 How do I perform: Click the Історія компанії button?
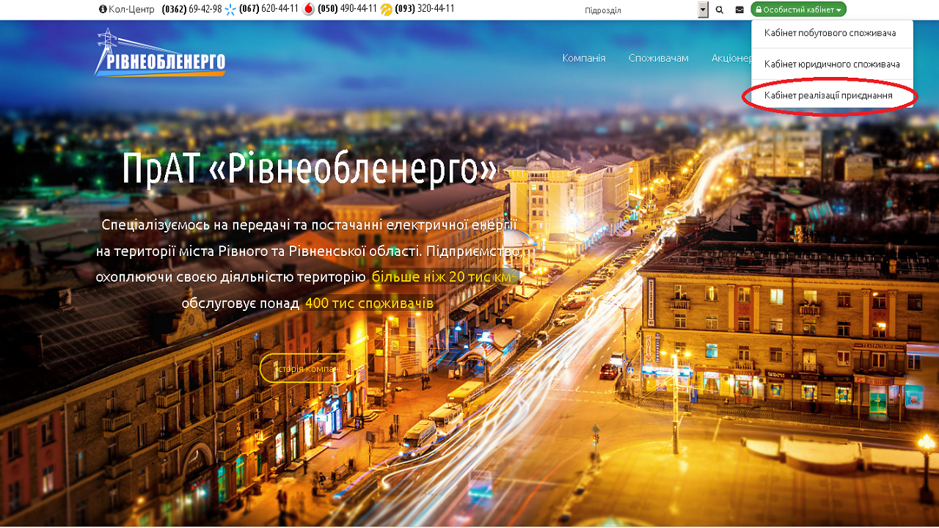point(310,369)
